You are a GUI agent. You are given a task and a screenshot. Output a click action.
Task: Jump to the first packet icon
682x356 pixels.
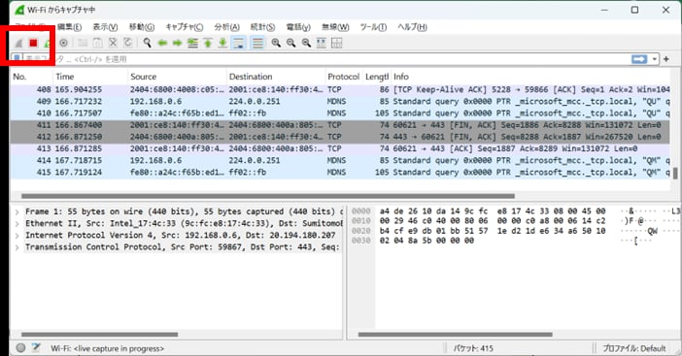208,43
